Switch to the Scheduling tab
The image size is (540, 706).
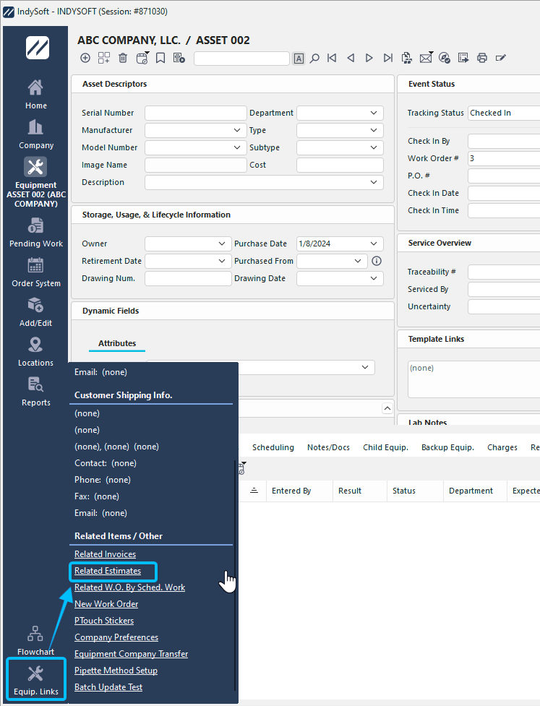[273, 447]
